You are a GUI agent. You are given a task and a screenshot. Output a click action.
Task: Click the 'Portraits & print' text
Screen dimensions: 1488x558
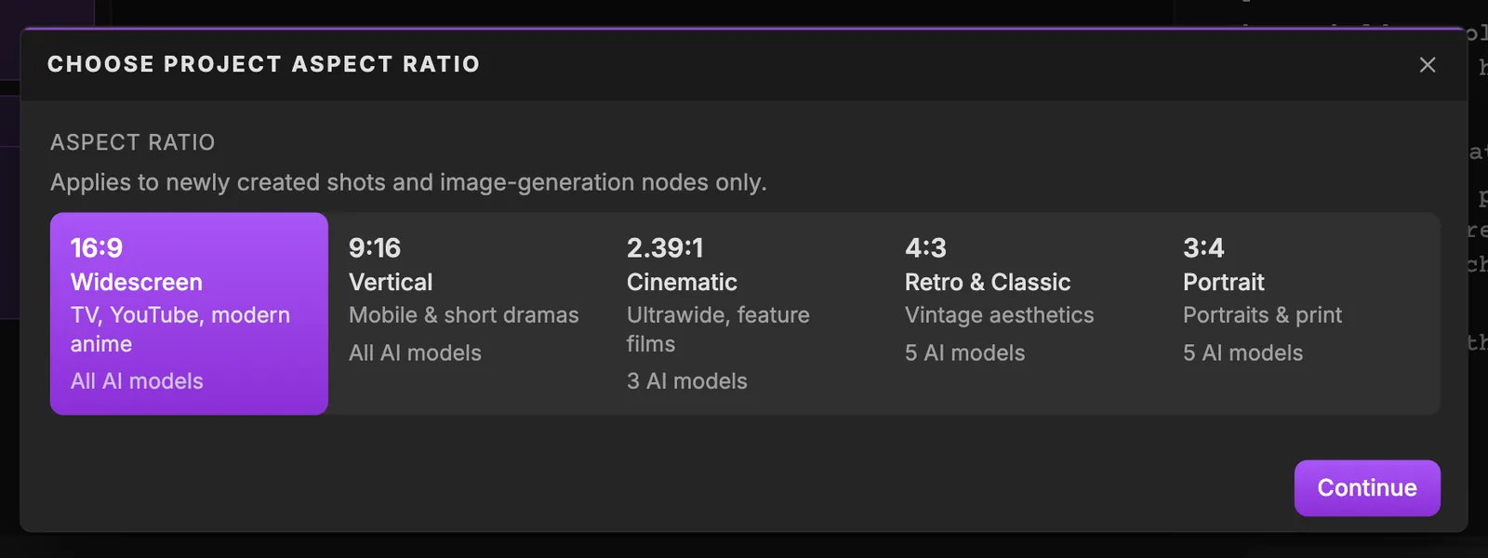click(x=1262, y=315)
